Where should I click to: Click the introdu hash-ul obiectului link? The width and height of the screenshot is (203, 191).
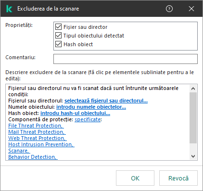[75, 113]
